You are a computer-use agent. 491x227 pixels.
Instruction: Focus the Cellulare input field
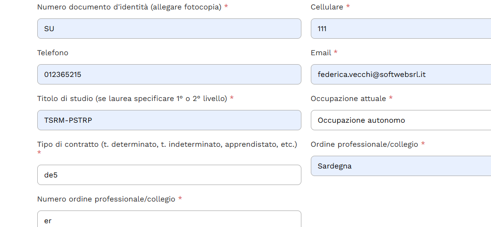pyautogui.click(x=401, y=29)
